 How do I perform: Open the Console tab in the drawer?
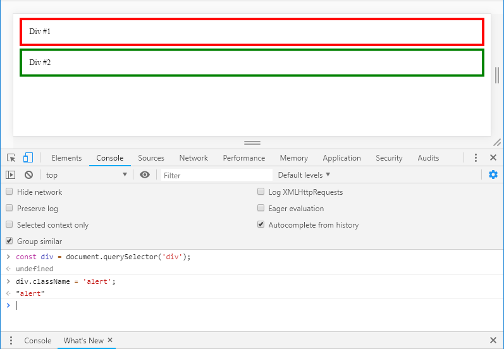click(38, 341)
